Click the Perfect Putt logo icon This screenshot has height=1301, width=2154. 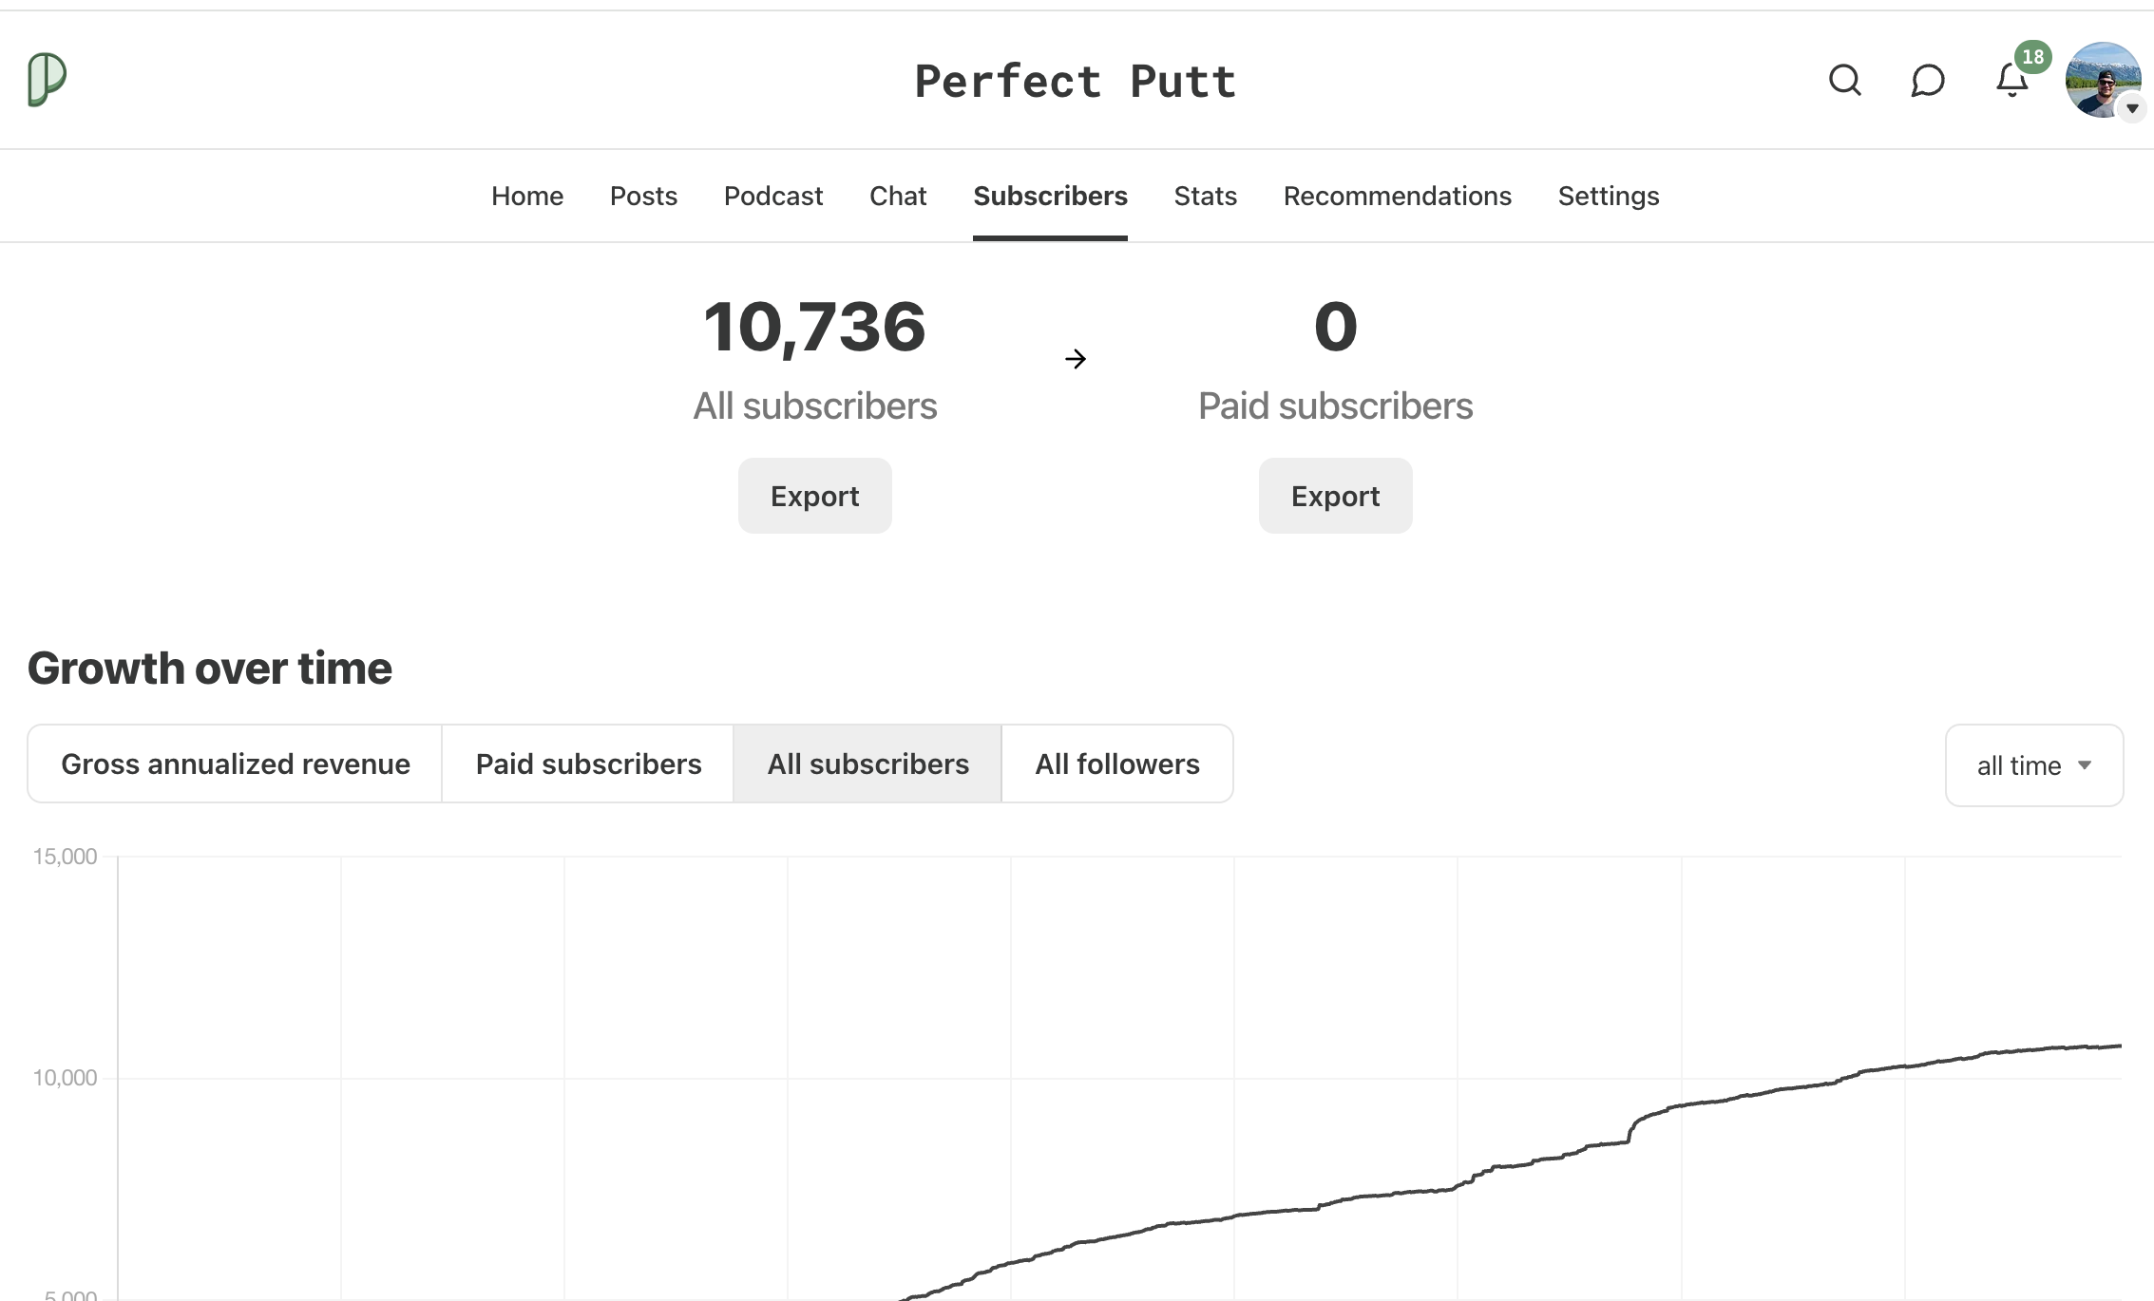(x=47, y=79)
